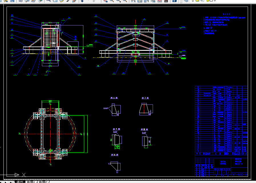Click the Publish toolbar icon
The image size is (256, 183).
[33, 1]
